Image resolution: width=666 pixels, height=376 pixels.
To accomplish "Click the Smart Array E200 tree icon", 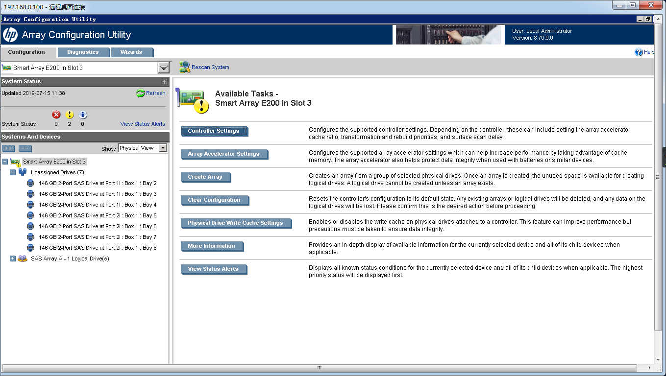I will (15, 162).
